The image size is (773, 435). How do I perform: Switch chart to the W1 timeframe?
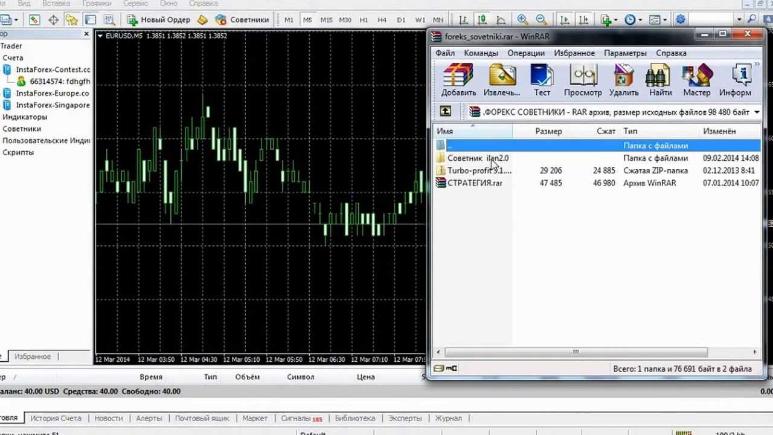point(420,20)
